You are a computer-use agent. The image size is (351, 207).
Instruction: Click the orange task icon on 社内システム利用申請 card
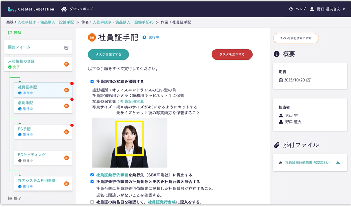point(66,184)
